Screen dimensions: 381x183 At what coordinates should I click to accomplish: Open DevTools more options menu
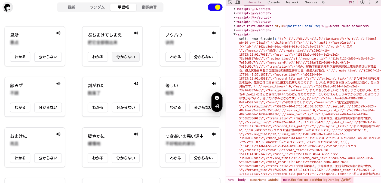[370, 2]
